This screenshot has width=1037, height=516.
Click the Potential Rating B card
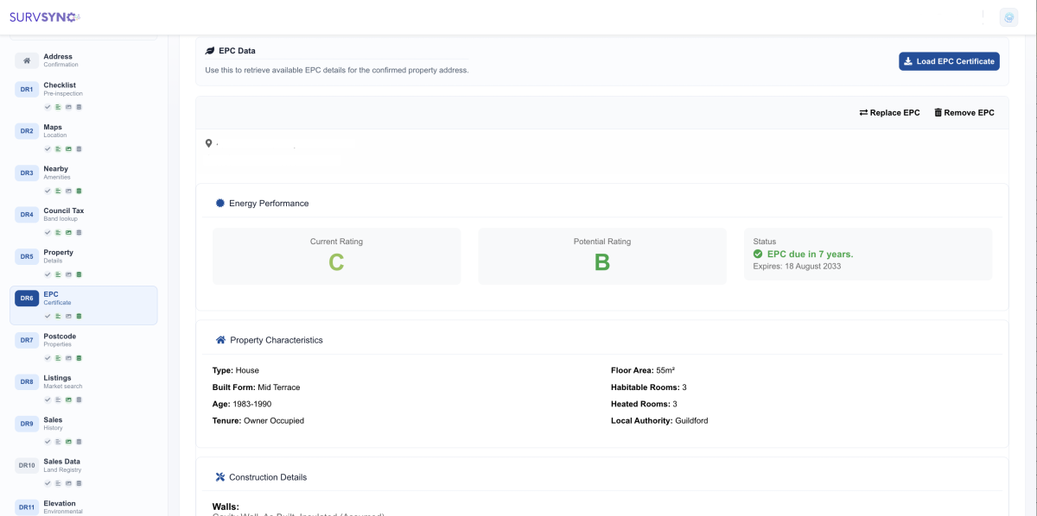pyautogui.click(x=602, y=256)
